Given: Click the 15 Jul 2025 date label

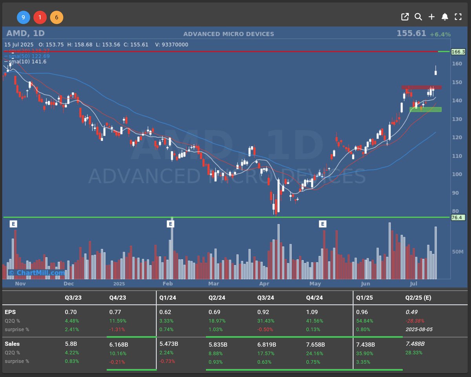Looking at the screenshot, I should coord(19,45).
